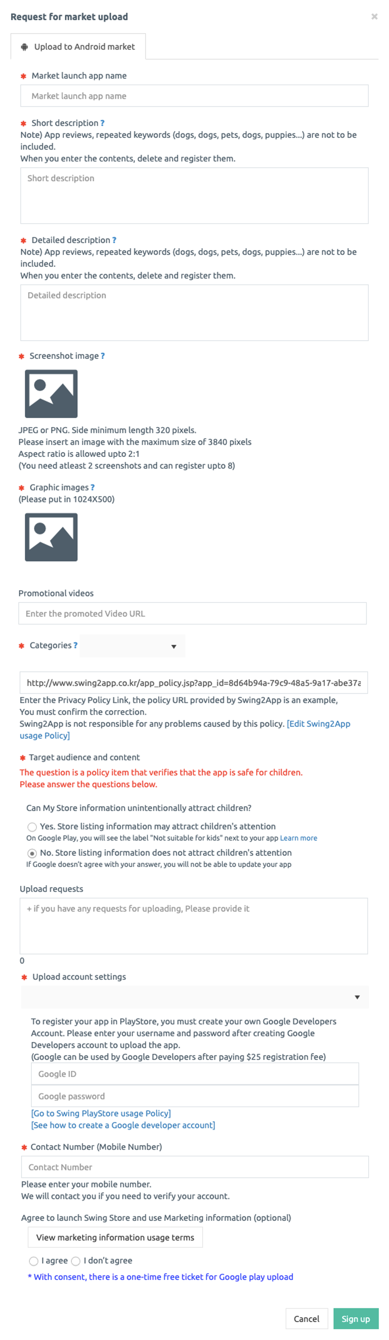
Task: Upload graphic image via placeholder icon
Action: pos(51,537)
